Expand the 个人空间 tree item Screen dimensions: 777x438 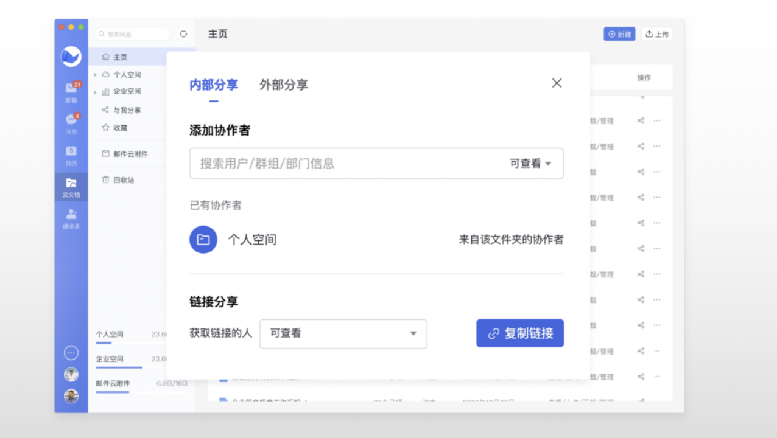(96, 75)
